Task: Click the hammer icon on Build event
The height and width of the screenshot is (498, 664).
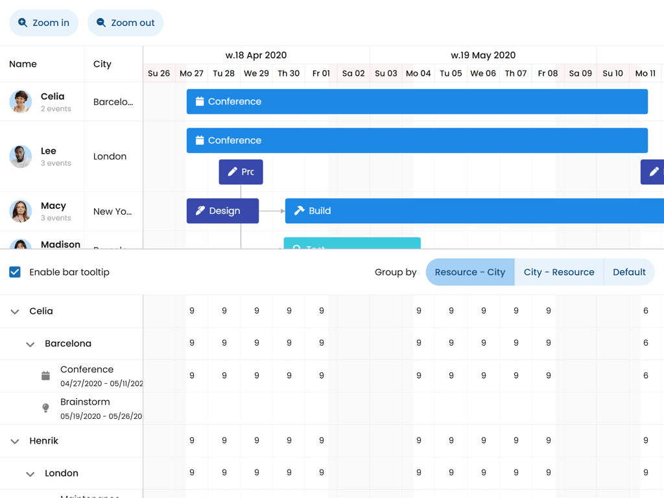Action: [299, 211]
